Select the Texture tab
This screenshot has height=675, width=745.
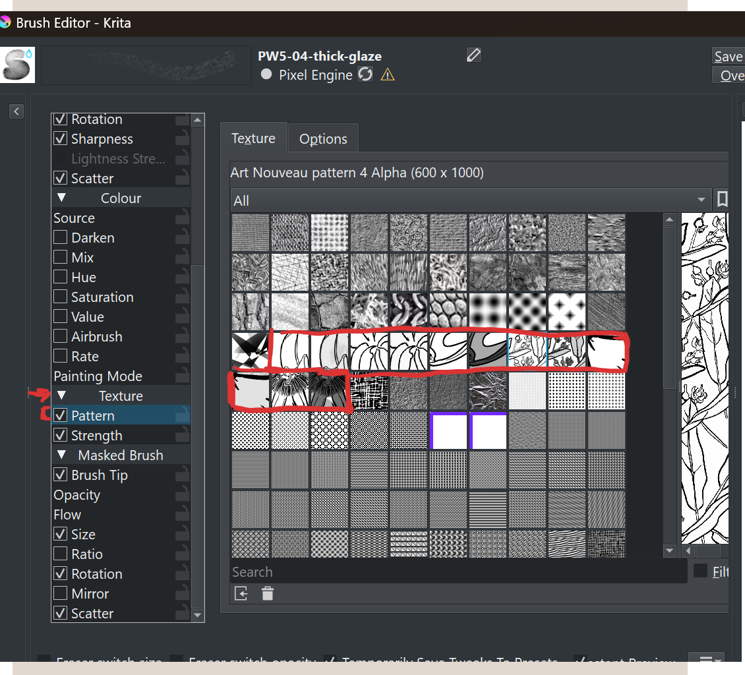click(253, 138)
